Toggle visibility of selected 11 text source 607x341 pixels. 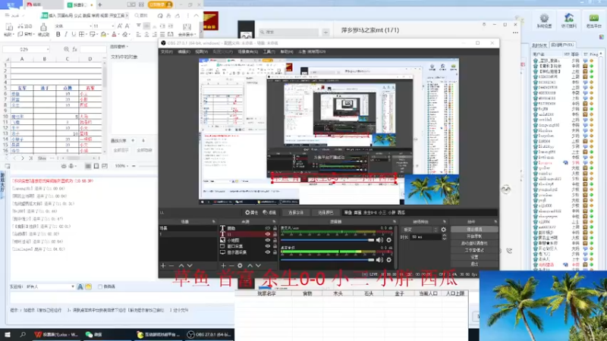[x=268, y=234]
